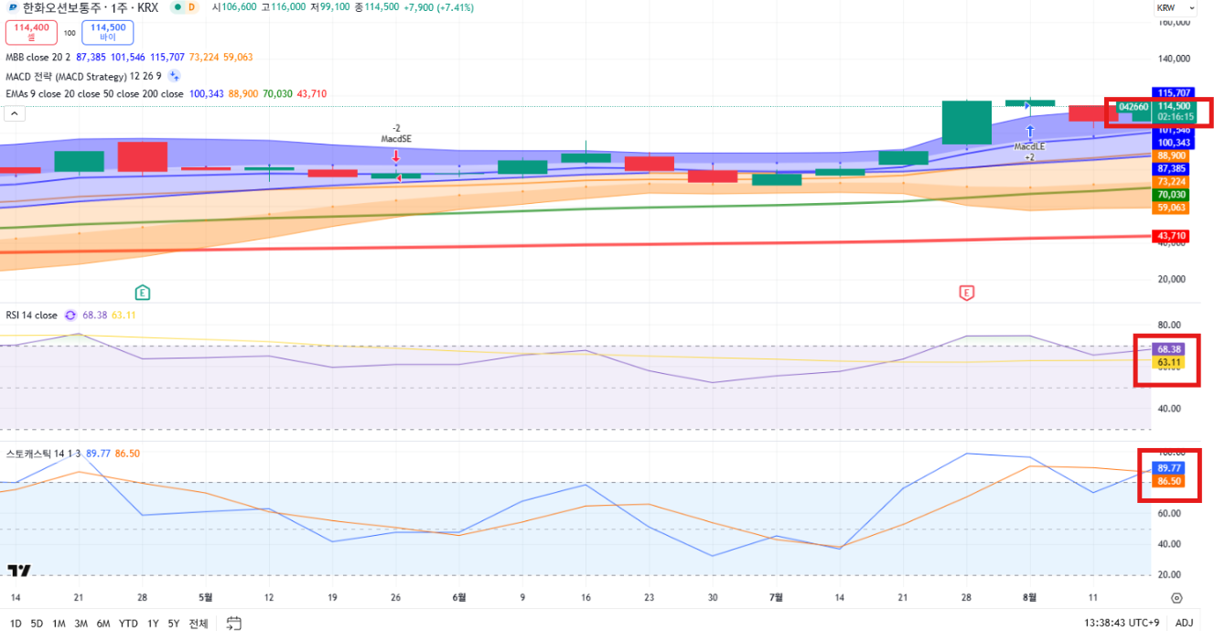Image resolution: width=1214 pixels, height=631 pixels.
Task: Click the 140,000 price axis label
Action: coord(1174,58)
